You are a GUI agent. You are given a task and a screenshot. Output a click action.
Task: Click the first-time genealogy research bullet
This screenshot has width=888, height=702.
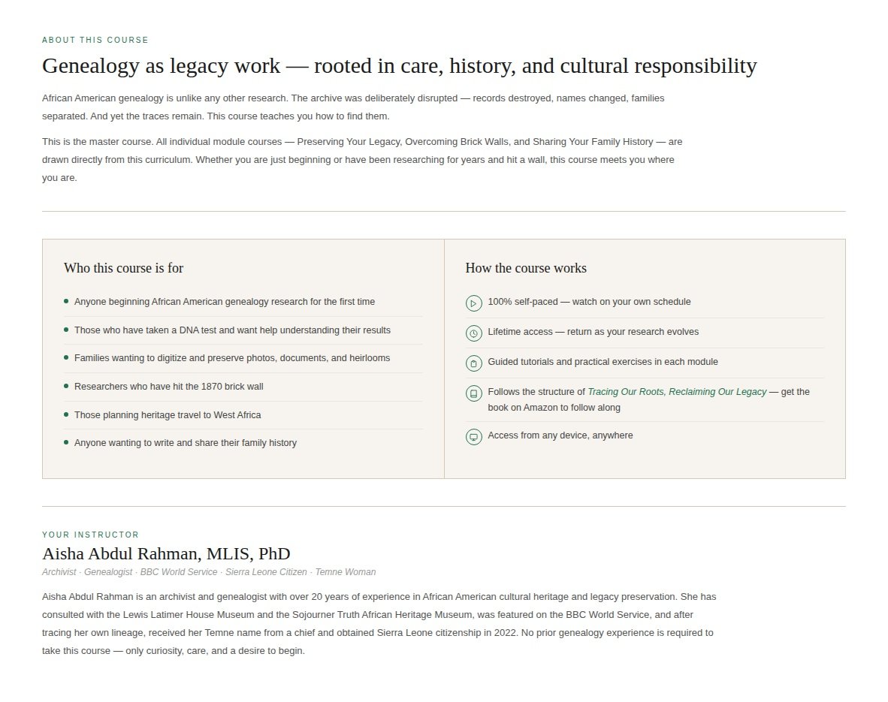pos(243,303)
